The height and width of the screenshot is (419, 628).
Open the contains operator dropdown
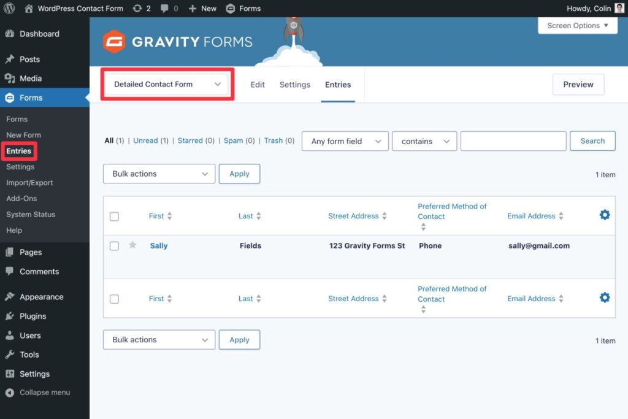[x=424, y=141]
